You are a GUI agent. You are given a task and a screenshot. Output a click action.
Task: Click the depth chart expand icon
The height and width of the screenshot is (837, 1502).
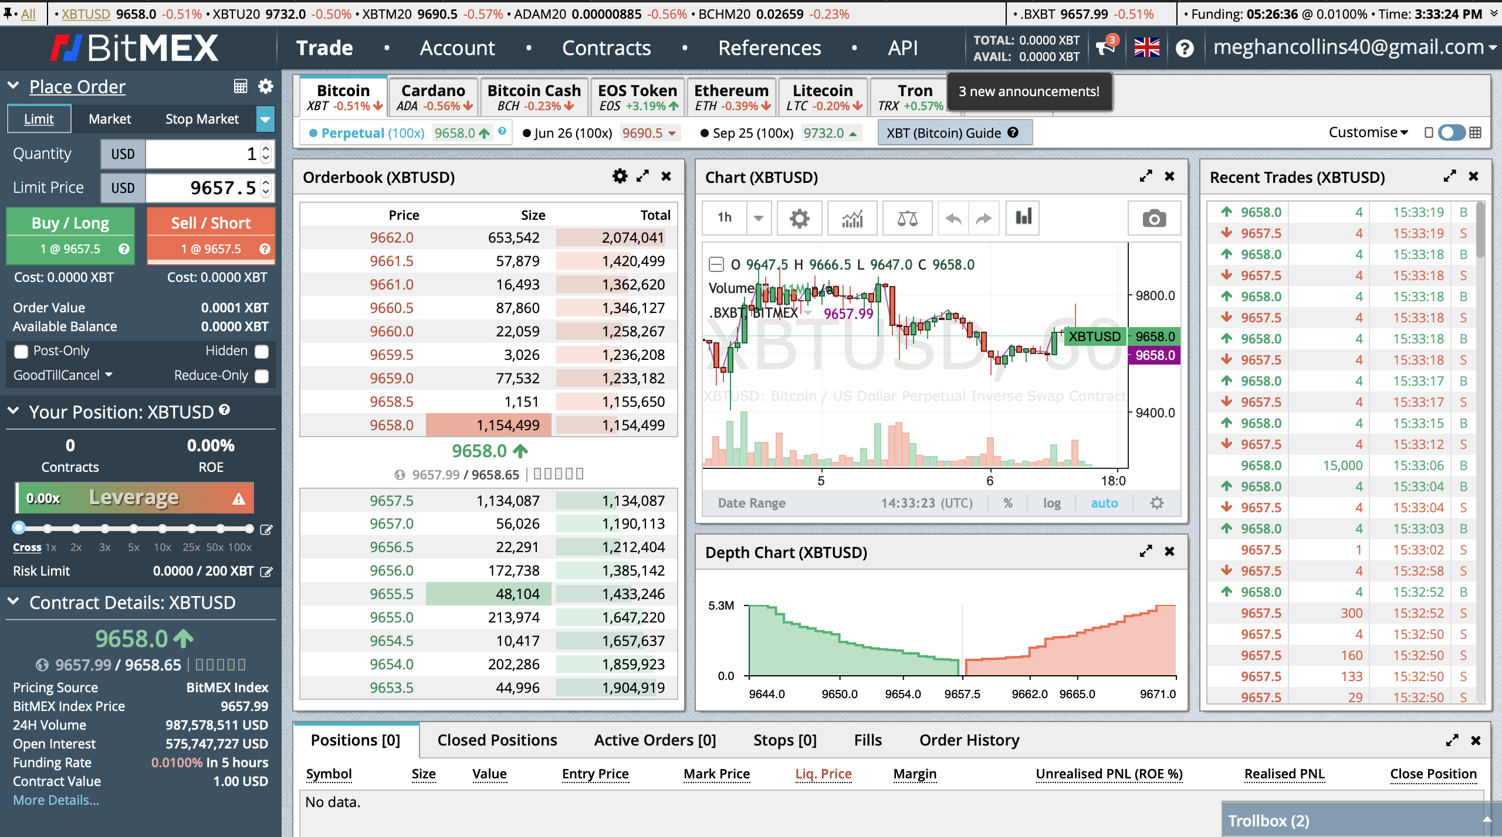1144,550
